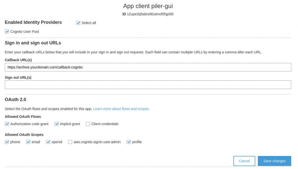Uncheck the Cognito User Pool provider

click(7, 32)
